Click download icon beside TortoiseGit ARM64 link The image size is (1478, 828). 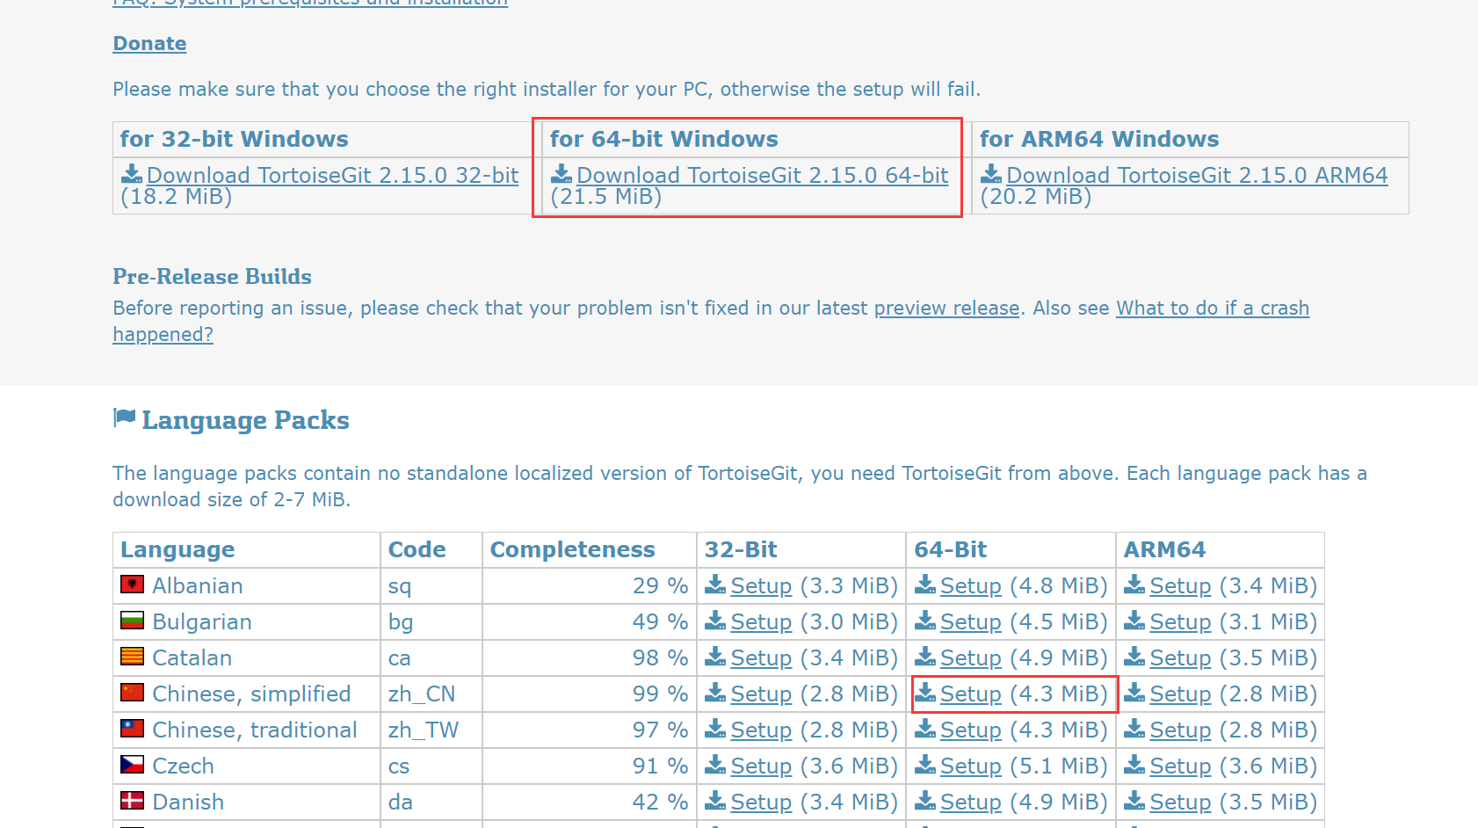tap(991, 174)
